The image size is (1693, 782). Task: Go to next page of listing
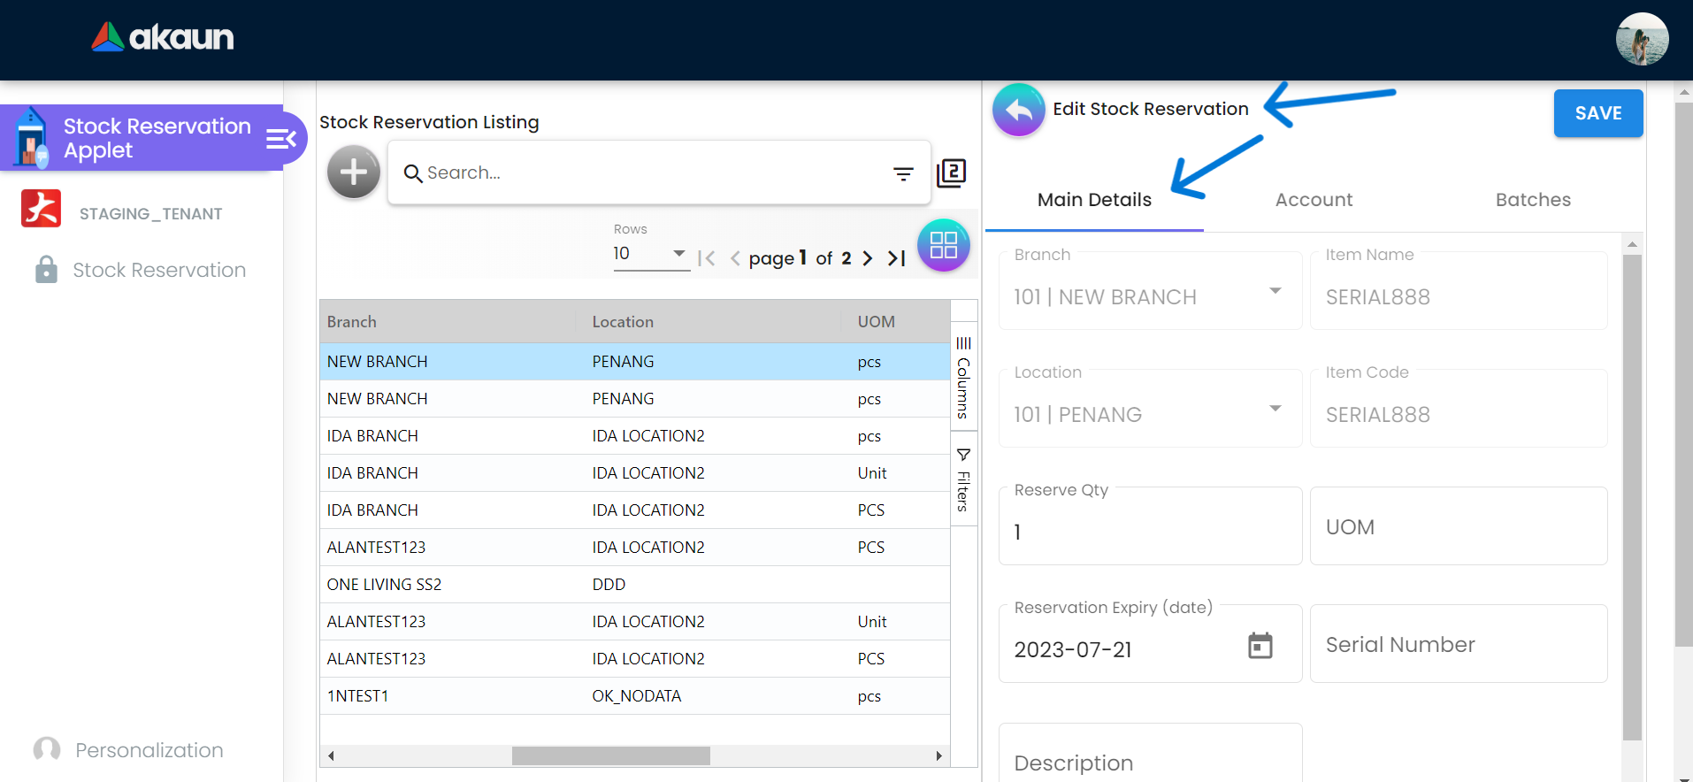868,258
